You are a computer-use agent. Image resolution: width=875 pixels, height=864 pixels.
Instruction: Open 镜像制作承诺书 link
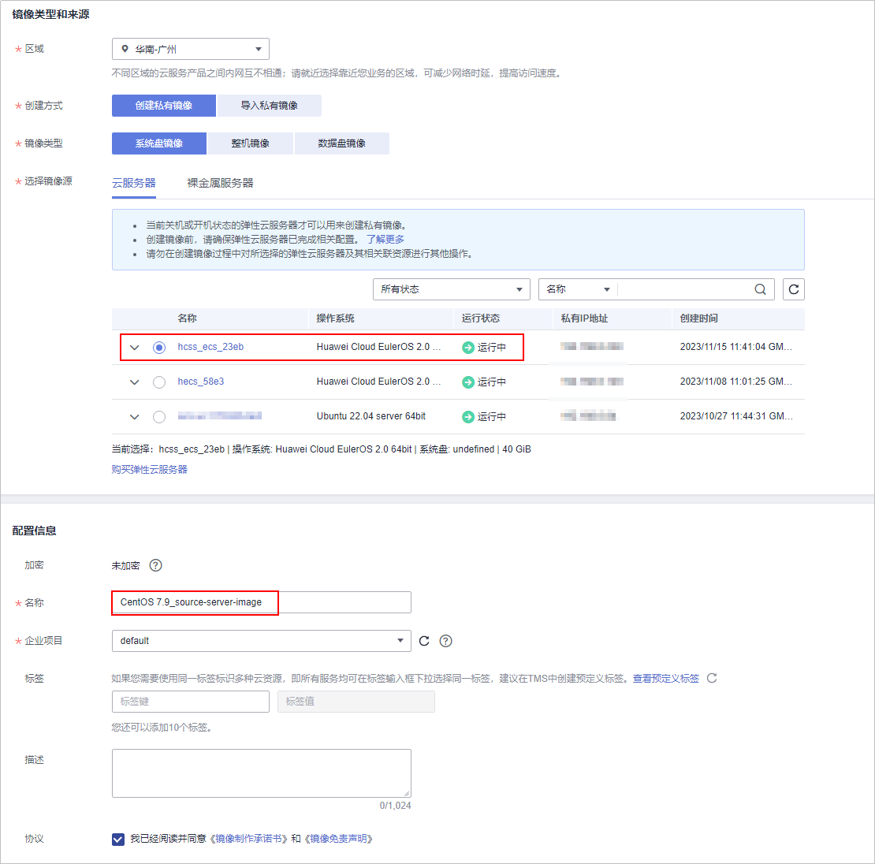pyautogui.click(x=249, y=839)
